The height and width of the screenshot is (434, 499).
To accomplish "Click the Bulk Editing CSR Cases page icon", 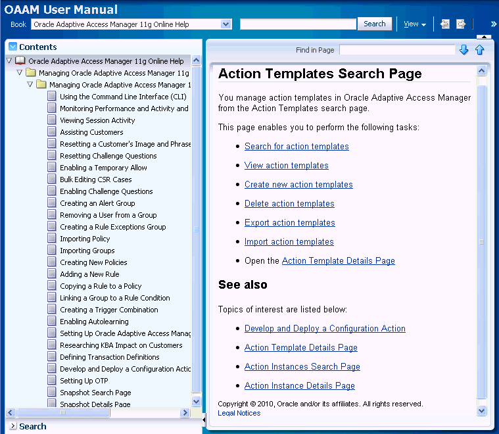I will (51, 179).
